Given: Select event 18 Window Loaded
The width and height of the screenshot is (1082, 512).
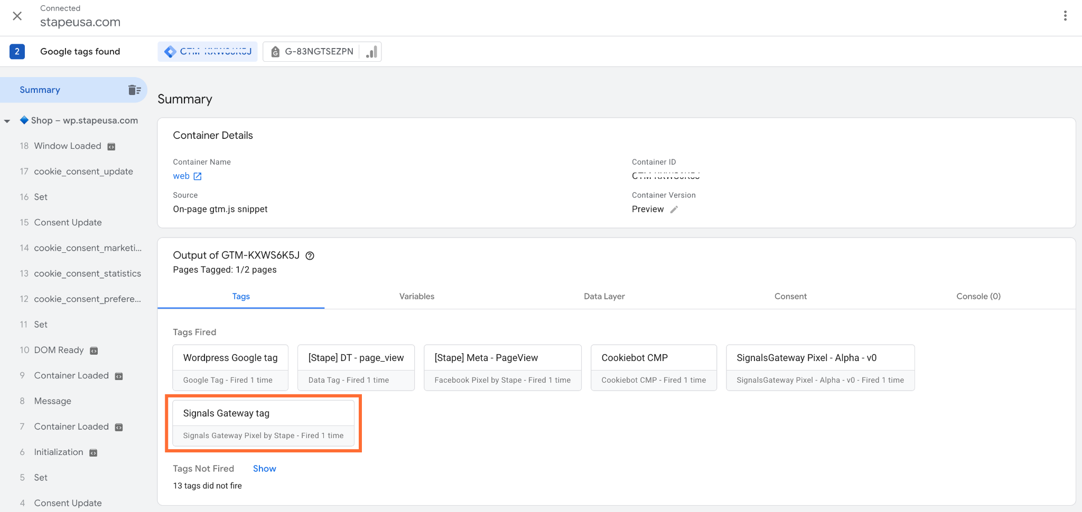Looking at the screenshot, I should [x=67, y=146].
